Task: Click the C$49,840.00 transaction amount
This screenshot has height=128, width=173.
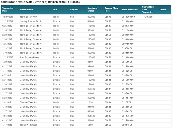Action: 128,98
